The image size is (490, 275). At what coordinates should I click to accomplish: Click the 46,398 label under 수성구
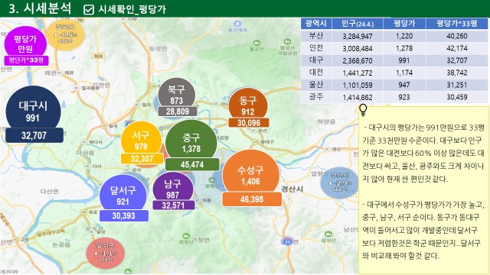point(252,199)
